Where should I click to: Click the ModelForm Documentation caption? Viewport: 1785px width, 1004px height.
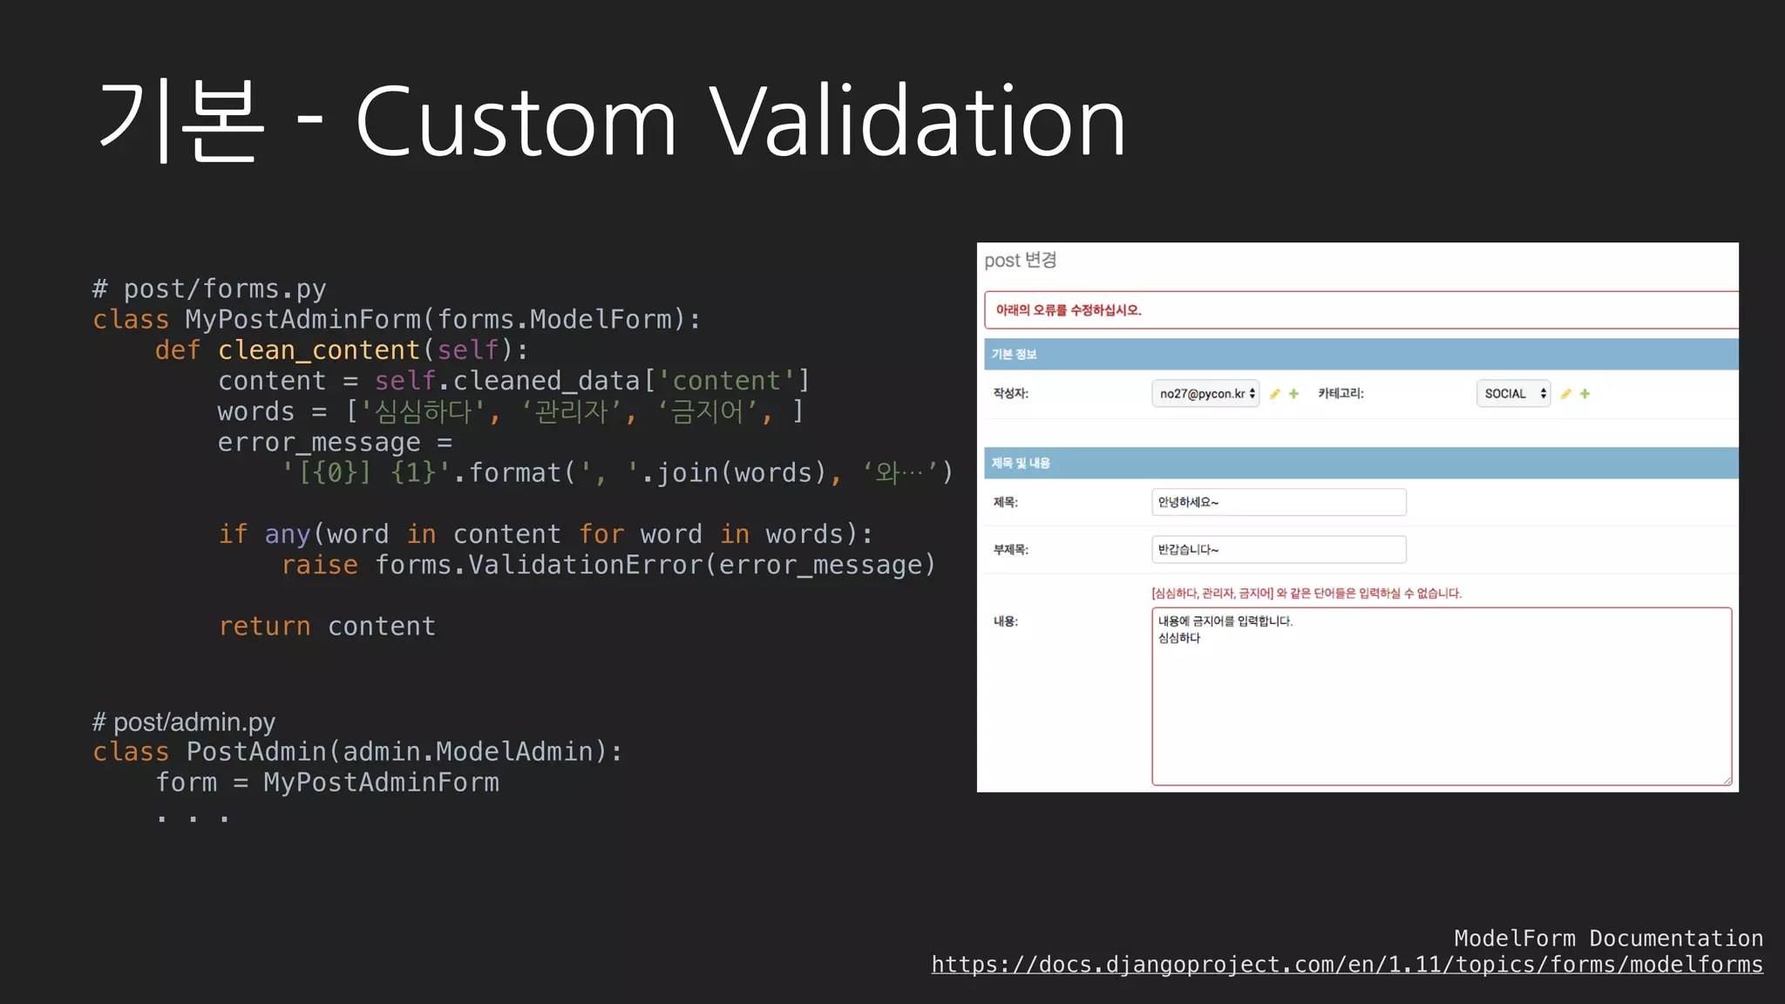coord(1608,939)
